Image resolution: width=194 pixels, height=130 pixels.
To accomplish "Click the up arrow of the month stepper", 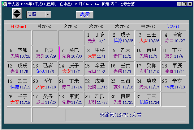I will [17, 11].
